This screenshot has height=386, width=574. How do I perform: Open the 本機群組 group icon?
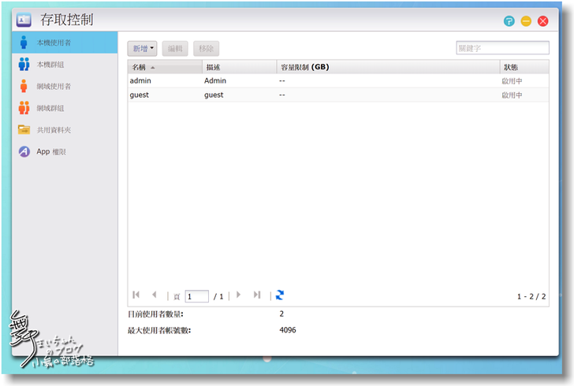tap(24, 65)
